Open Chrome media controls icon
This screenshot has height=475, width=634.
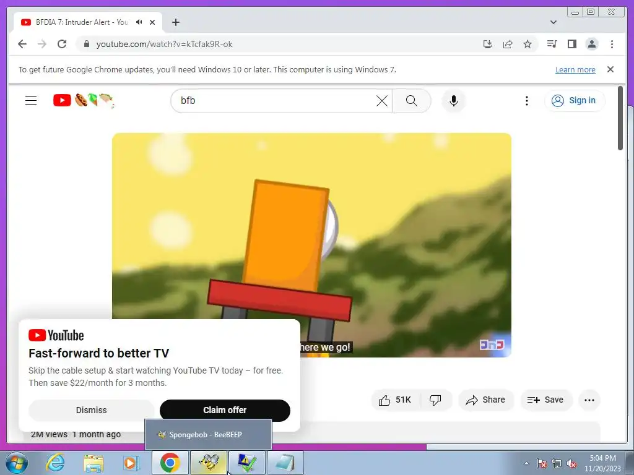coord(552,44)
